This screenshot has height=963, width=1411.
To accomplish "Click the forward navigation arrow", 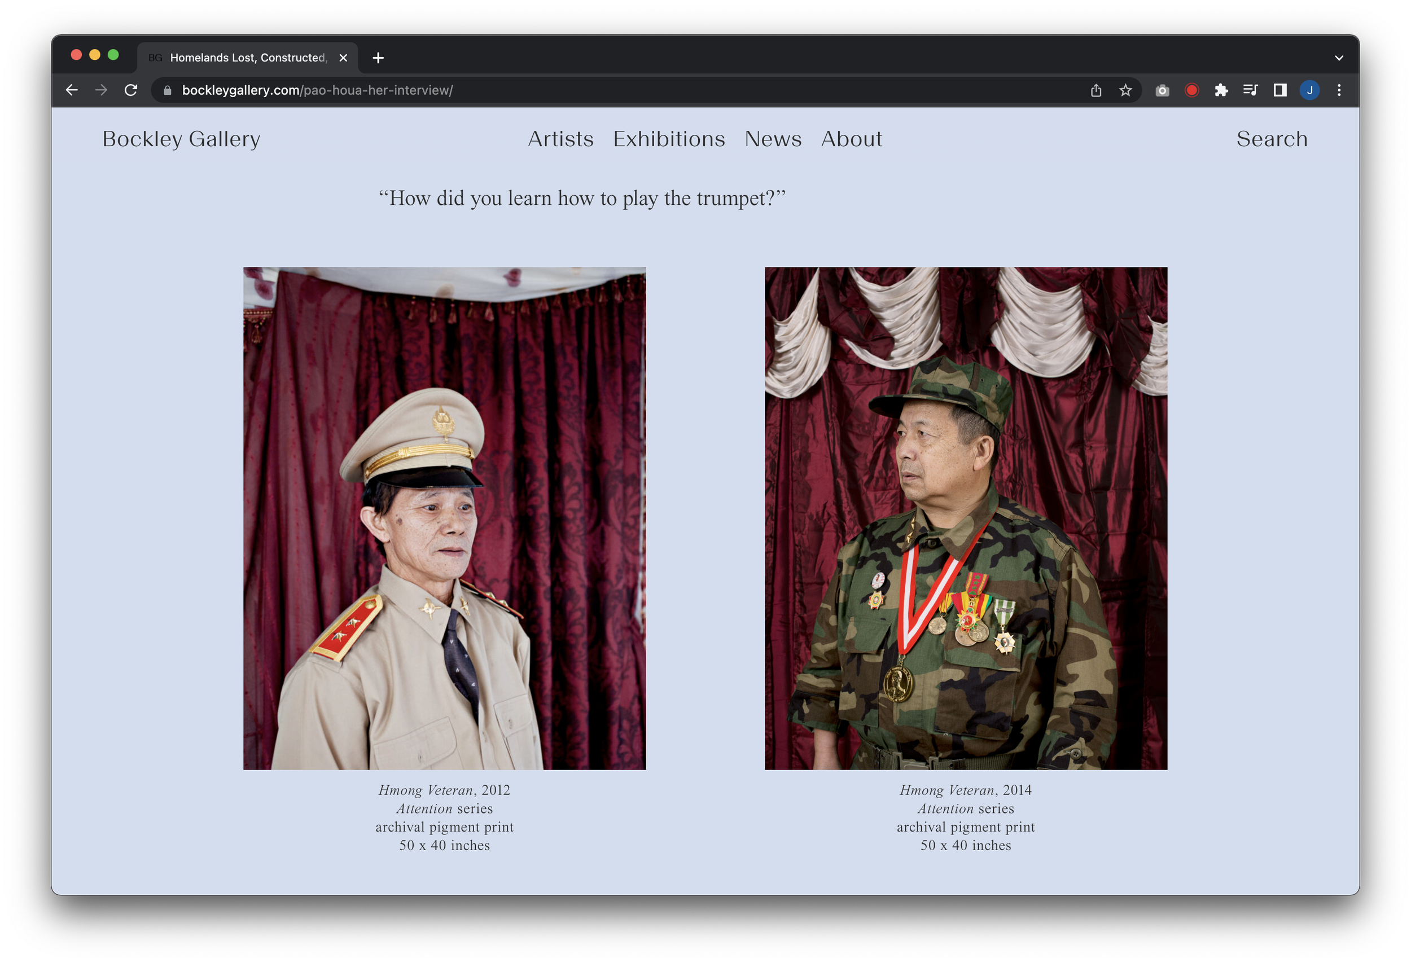I will pos(102,90).
